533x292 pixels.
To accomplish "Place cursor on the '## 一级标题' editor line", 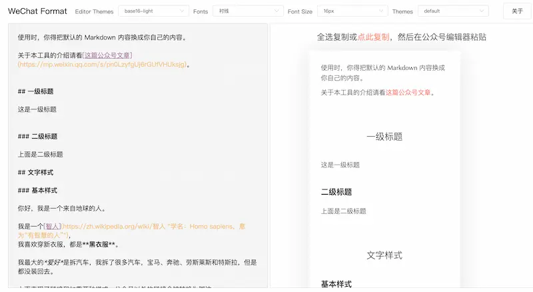I will click(x=36, y=91).
